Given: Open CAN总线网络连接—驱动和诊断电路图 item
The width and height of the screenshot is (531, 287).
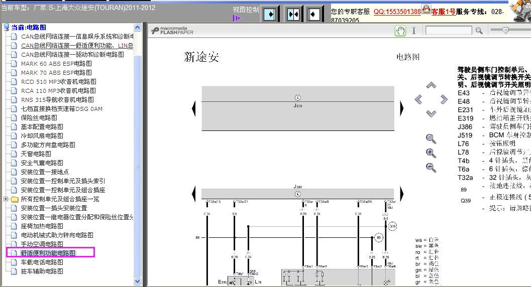Looking at the screenshot, I should point(72,54).
